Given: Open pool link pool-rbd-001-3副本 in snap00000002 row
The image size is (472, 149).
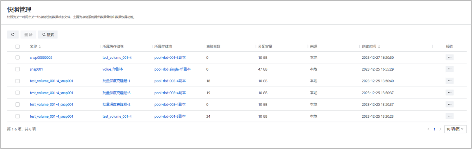Looking at the screenshot, I should (x=170, y=58).
